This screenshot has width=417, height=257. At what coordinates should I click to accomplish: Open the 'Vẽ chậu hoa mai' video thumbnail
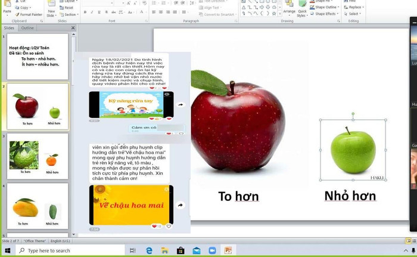coord(132,205)
